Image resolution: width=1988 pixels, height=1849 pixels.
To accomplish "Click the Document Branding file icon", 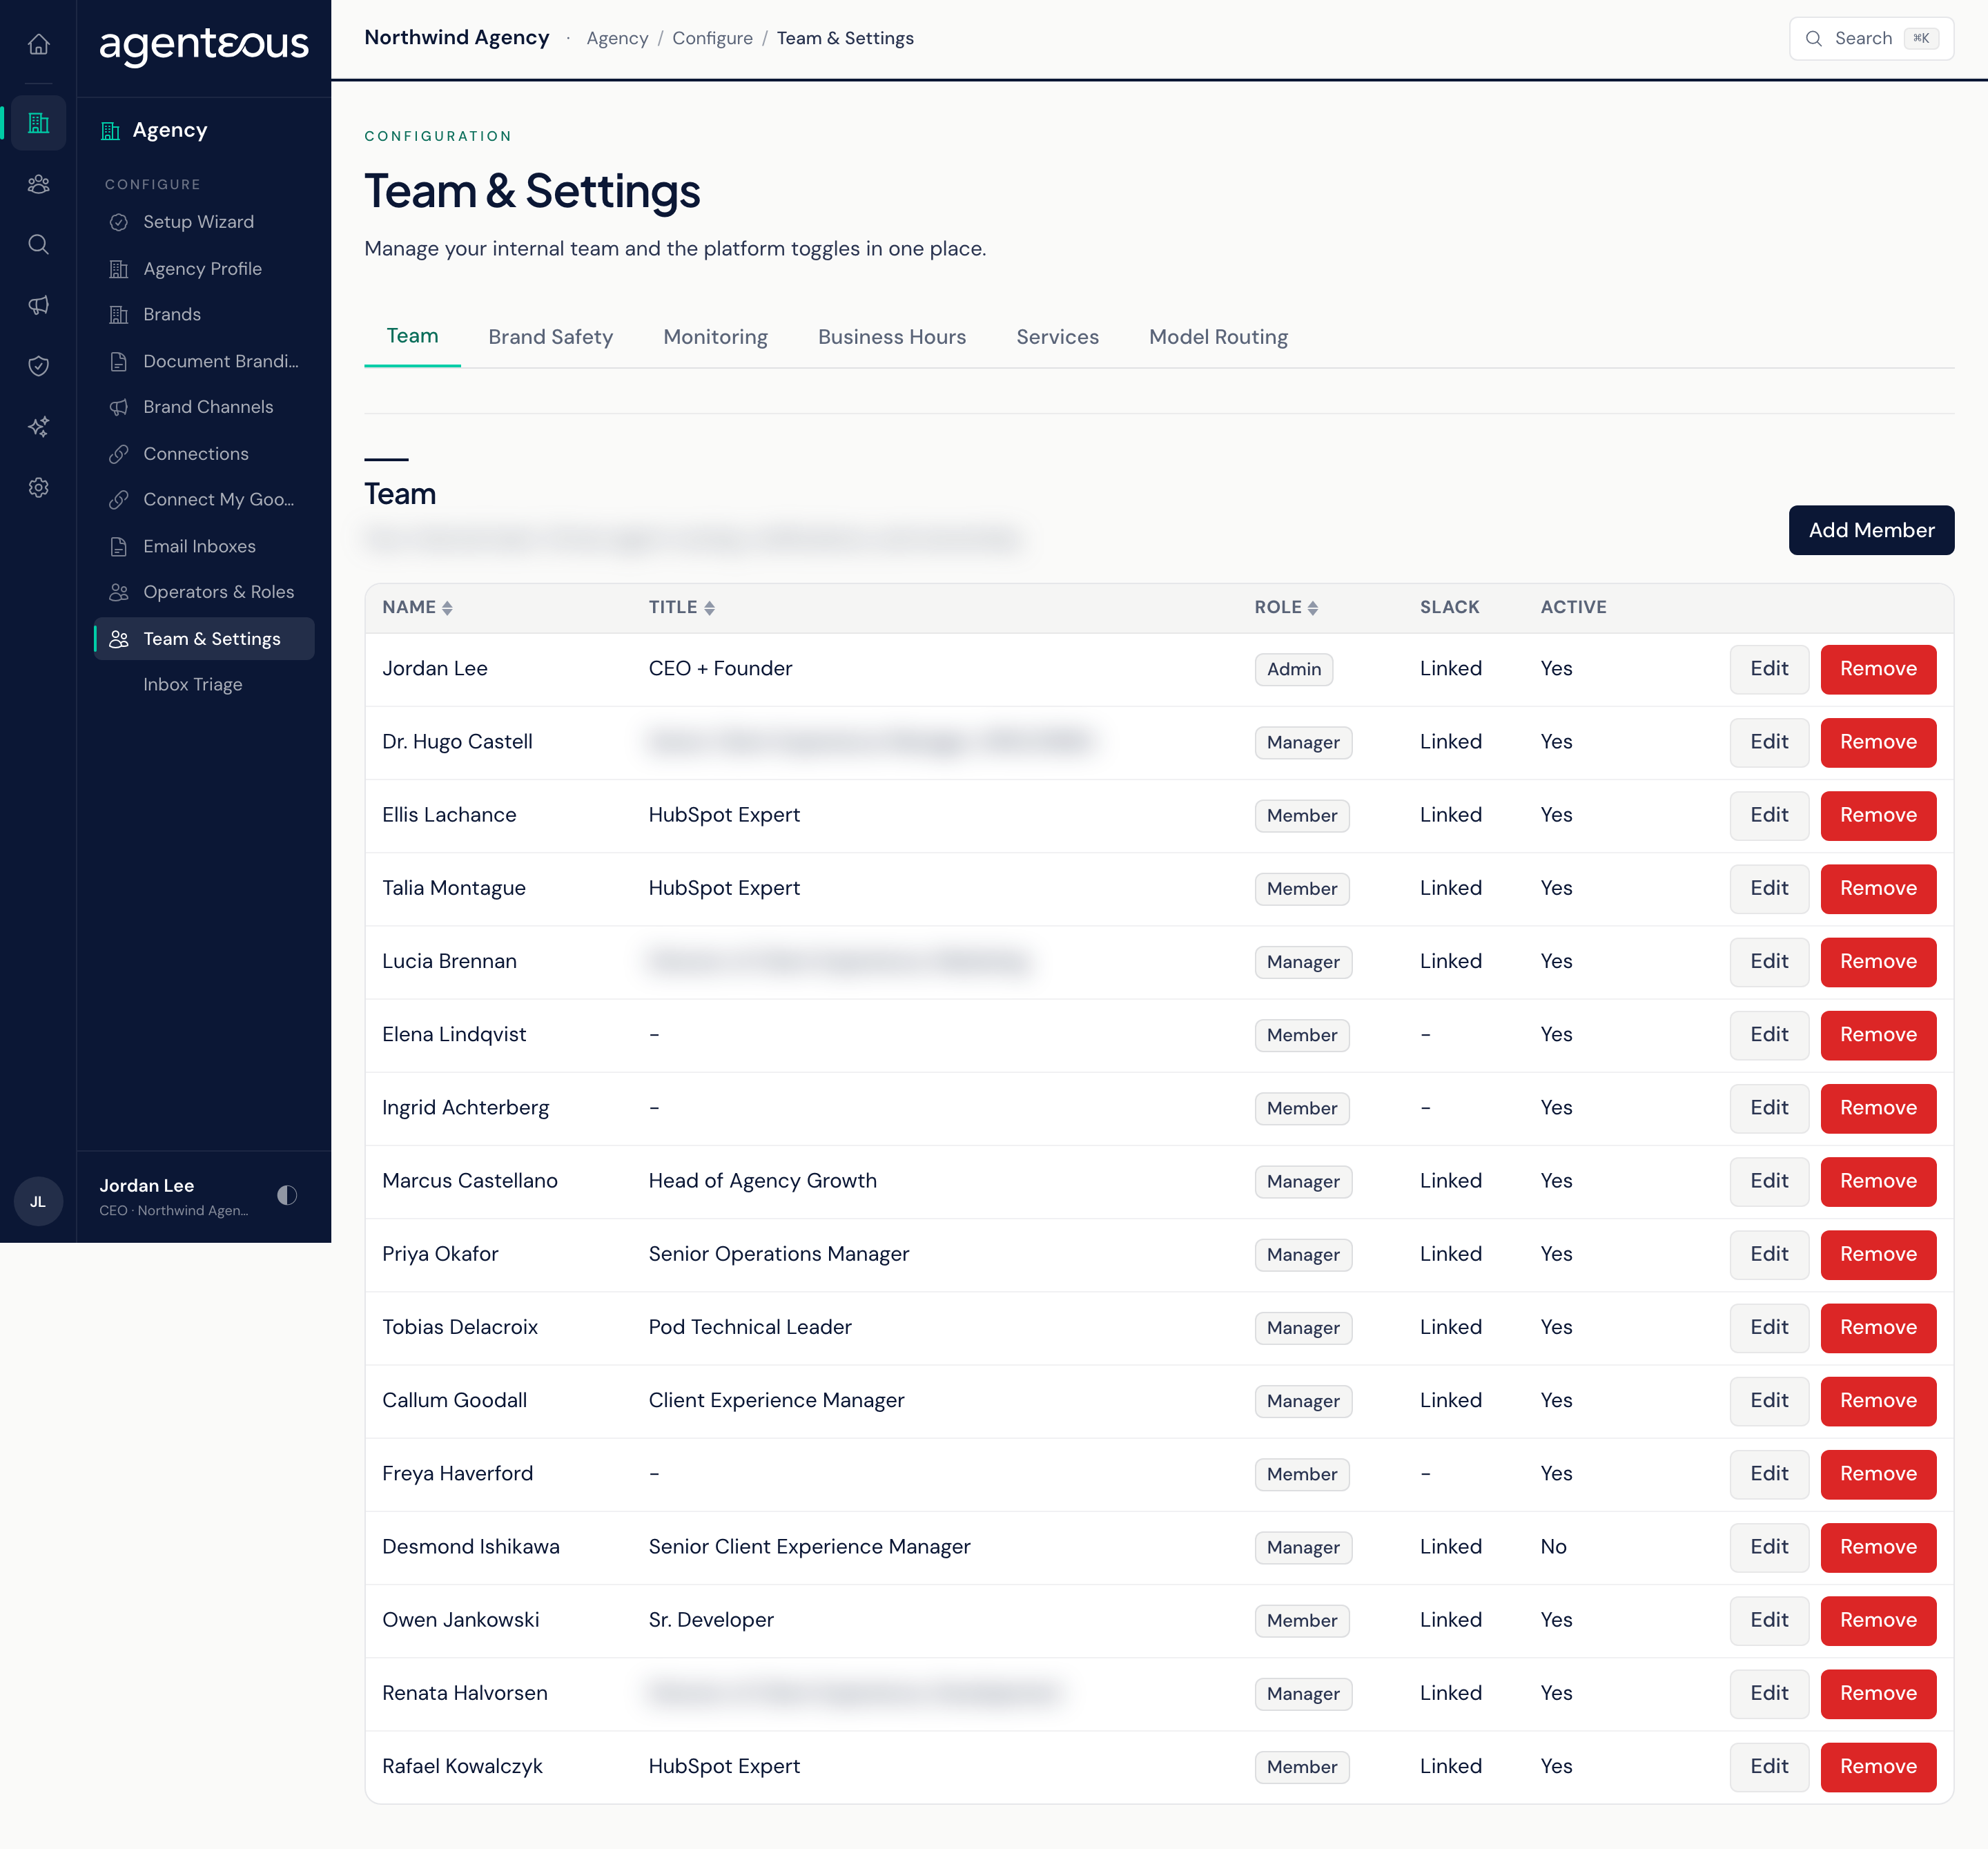I will [x=119, y=361].
